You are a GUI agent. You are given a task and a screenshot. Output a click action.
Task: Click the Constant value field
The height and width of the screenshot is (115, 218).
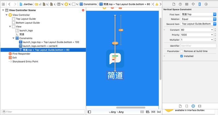195,30
